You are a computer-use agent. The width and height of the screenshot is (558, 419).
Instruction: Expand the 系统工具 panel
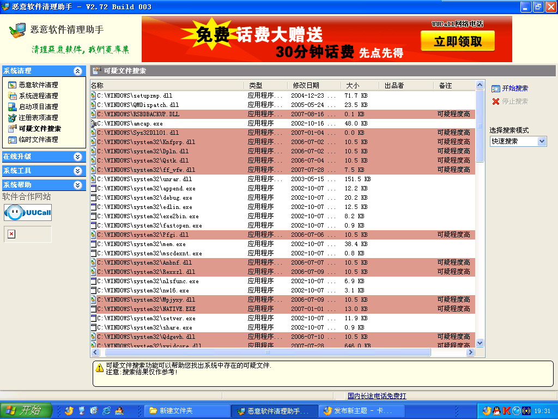tap(77, 171)
